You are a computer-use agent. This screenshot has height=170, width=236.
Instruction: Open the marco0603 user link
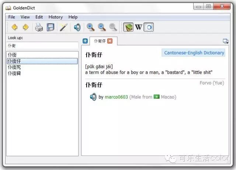116,97
